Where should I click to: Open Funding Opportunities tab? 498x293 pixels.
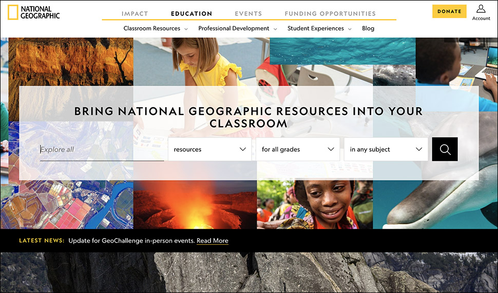pos(330,14)
